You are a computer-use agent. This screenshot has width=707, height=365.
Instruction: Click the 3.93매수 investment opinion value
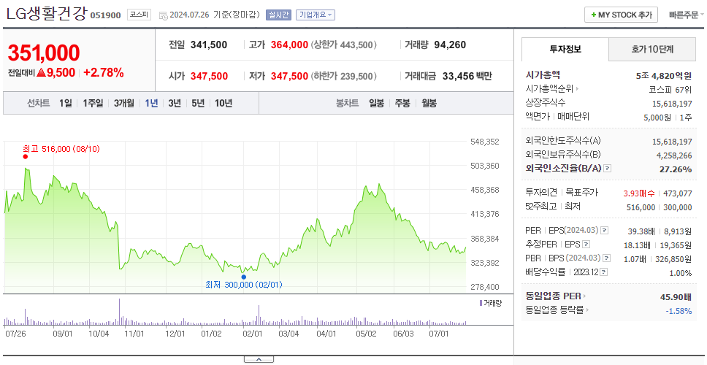tap(639, 193)
